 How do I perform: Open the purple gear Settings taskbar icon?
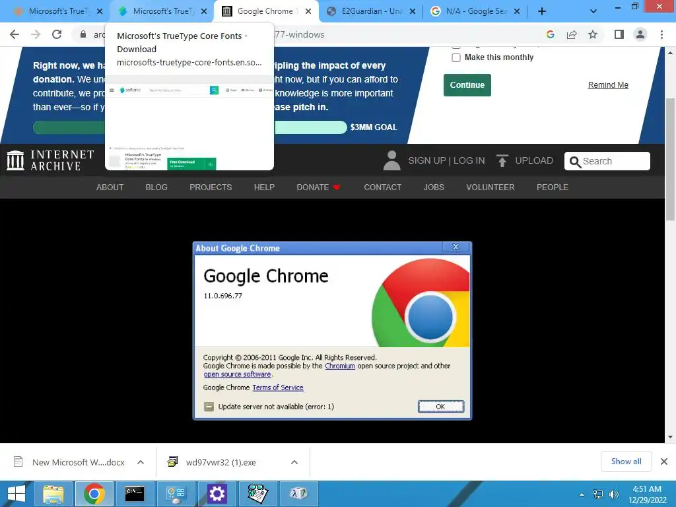[x=217, y=494]
